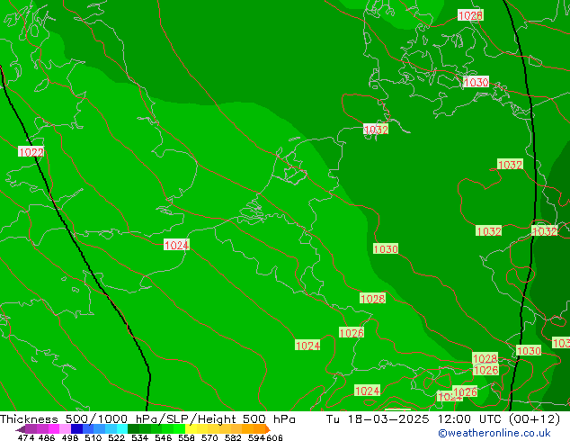The image size is (570, 441).
Task: Pick the bright yellow legend swatch
Action: (191, 429)
